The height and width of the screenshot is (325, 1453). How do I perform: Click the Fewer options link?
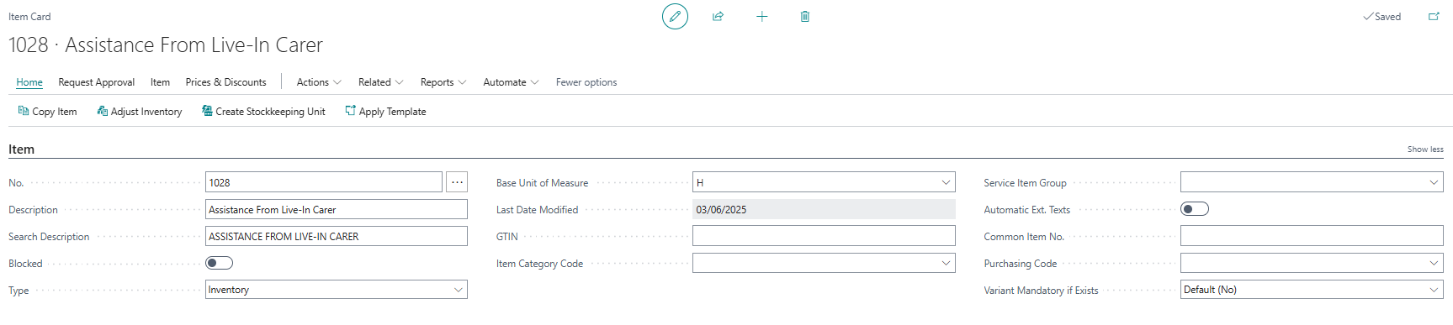586,82
